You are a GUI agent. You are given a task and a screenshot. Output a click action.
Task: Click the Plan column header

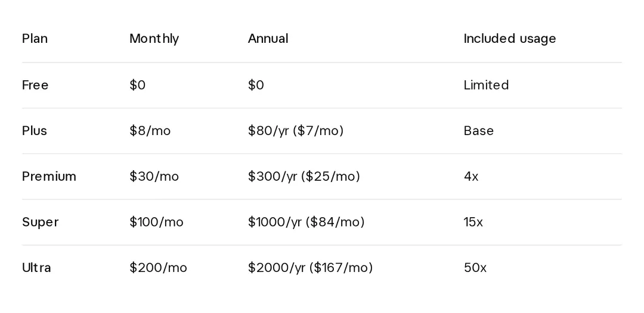(35, 39)
